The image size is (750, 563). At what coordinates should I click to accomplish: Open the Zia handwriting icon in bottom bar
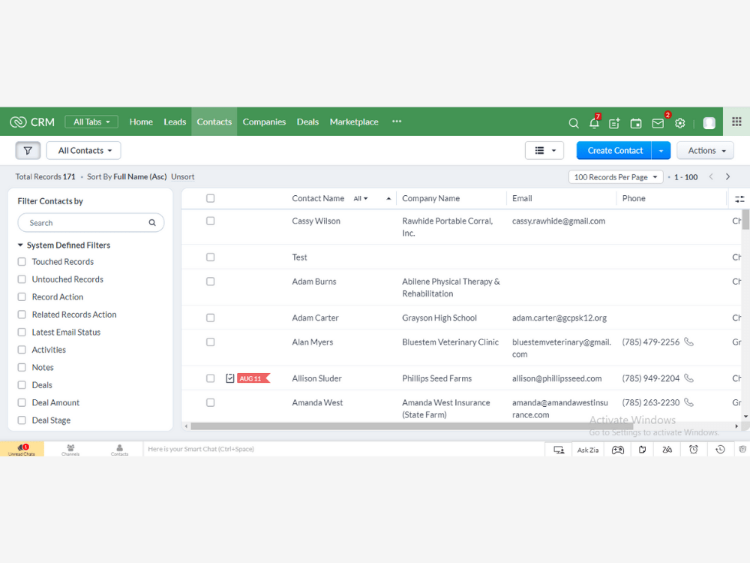coord(667,450)
